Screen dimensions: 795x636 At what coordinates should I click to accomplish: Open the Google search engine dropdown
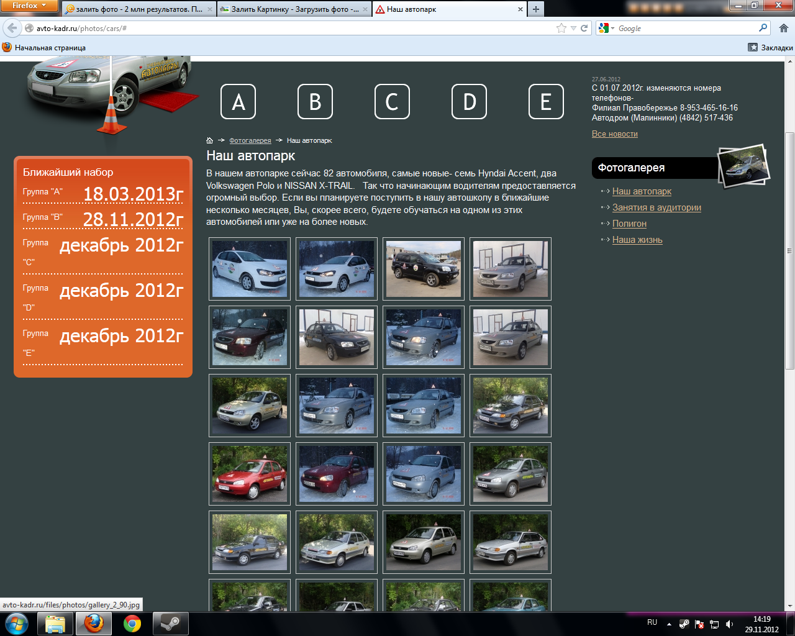(x=606, y=28)
